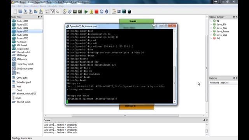Click the add a link toolbar icon
The height and width of the screenshot is (140, 249).
tap(57, 12)
